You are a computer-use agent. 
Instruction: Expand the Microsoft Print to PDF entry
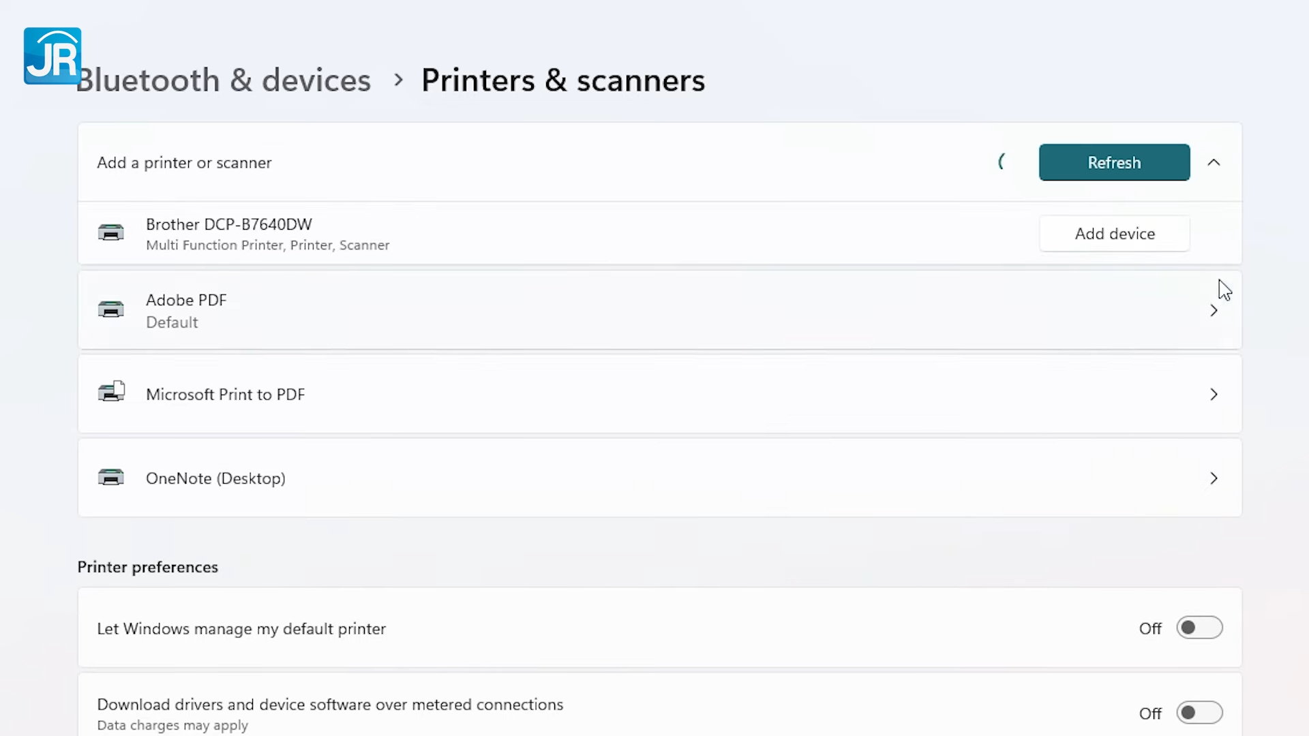tap(1214, 394)
